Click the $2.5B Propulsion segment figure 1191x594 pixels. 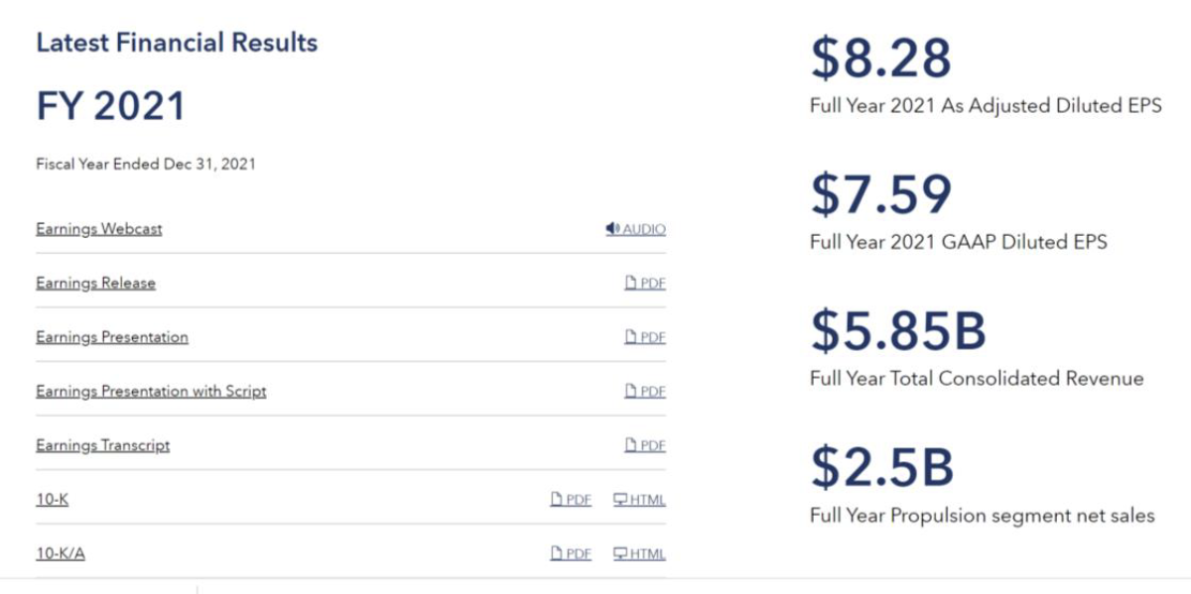coord(882,467)
